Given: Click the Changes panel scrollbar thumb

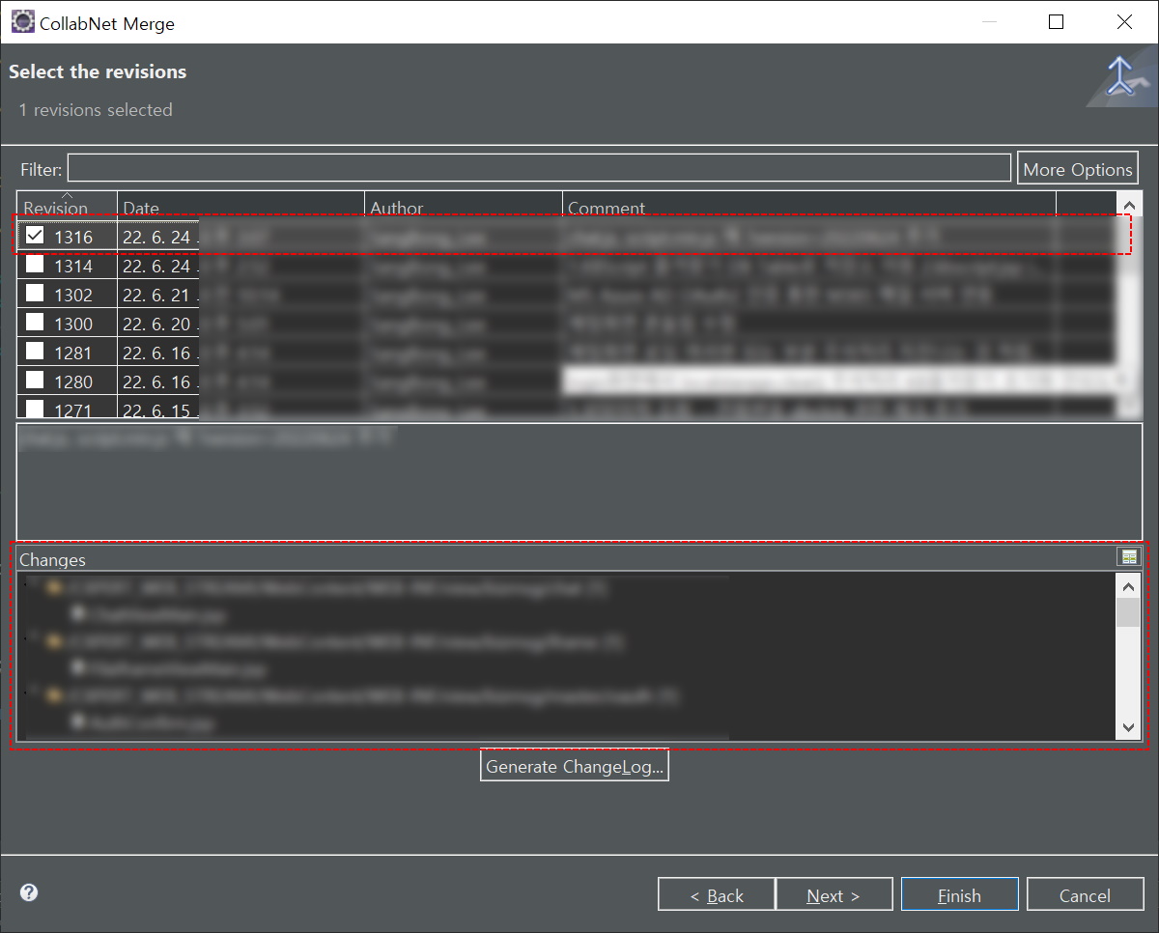Looking at the screenshot, I should pyautogui.click(x=1128, y=612).
